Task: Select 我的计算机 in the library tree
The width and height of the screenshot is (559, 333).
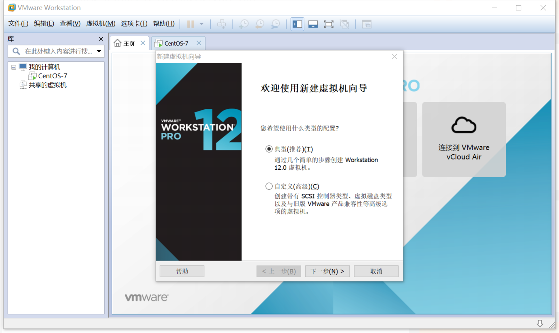Action: point(44,67)
